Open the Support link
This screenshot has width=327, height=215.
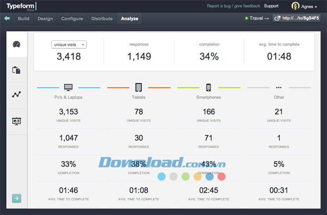coord(271,6)
